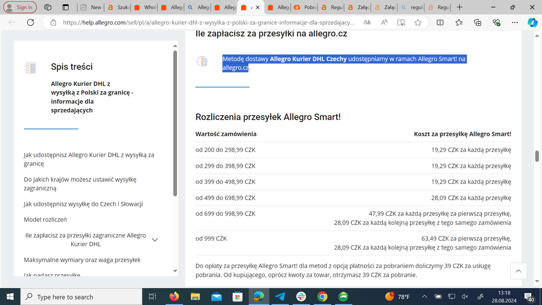Image resolution: width=542 pixels, height=305 pixels.
Task: Switch to the 'Pobra' tab
Action: coord(305,7)
